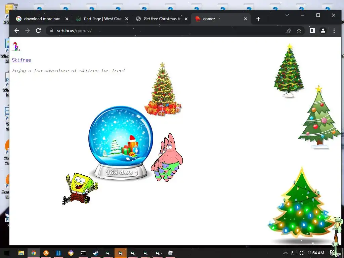Show hidden system tray icons
344x258 pixels.
[x=285, y=253]
